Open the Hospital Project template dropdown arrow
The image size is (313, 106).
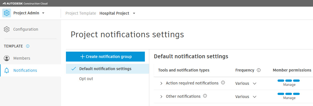click(134, 13)
